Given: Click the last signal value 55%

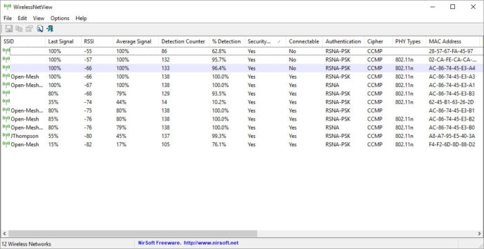Looking at the screenshot, I should tap(53, 136).
